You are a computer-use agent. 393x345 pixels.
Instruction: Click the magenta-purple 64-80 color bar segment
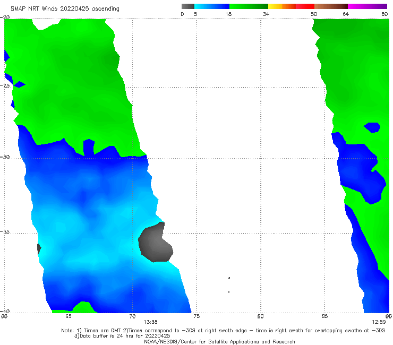tap(368, 6)
